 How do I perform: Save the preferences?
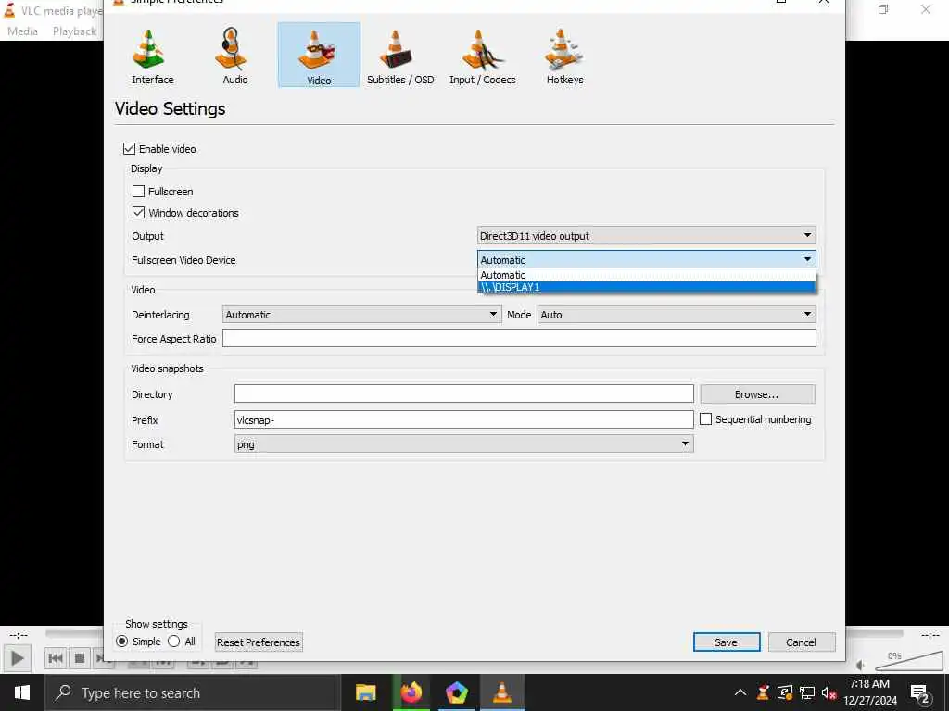click(727, 642)
